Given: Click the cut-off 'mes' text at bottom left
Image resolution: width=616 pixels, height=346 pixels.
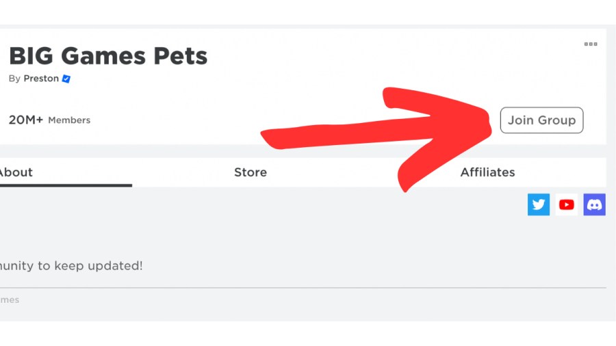Looking at the screenshot, I should tap(10, 300).
